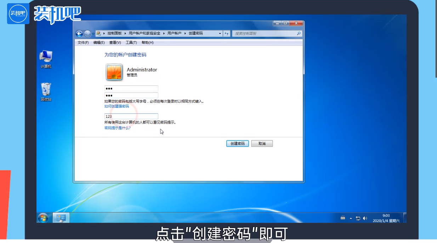The width and height of the screenshot is (437, 243).
Task: Click the network tray icon
Action: tap(358, 218)
